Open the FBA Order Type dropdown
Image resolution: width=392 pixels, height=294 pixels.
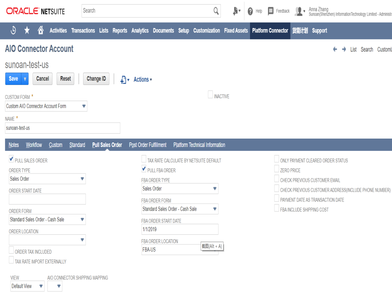[x=214, y=188]
